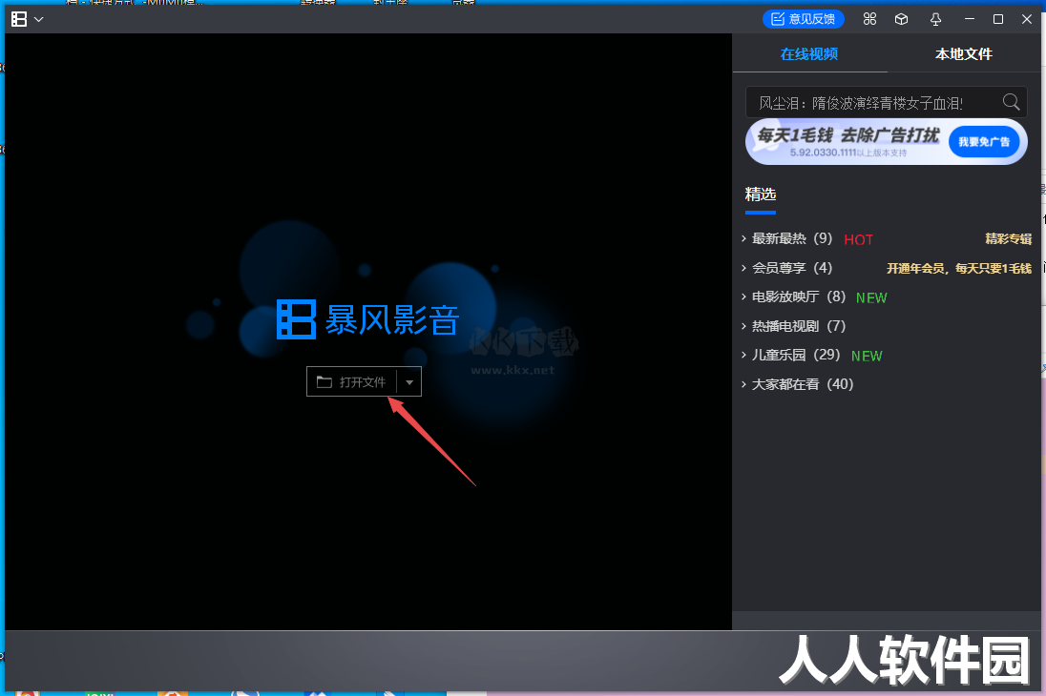Screen dimensions: 1046x696
Task: Click 开通年会员 promotion link
Action: [x=958, y=268]
